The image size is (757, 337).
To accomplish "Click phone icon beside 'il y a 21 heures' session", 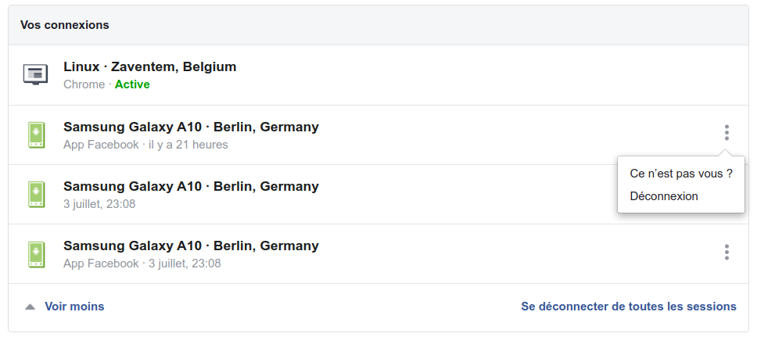I will [36, 134].
